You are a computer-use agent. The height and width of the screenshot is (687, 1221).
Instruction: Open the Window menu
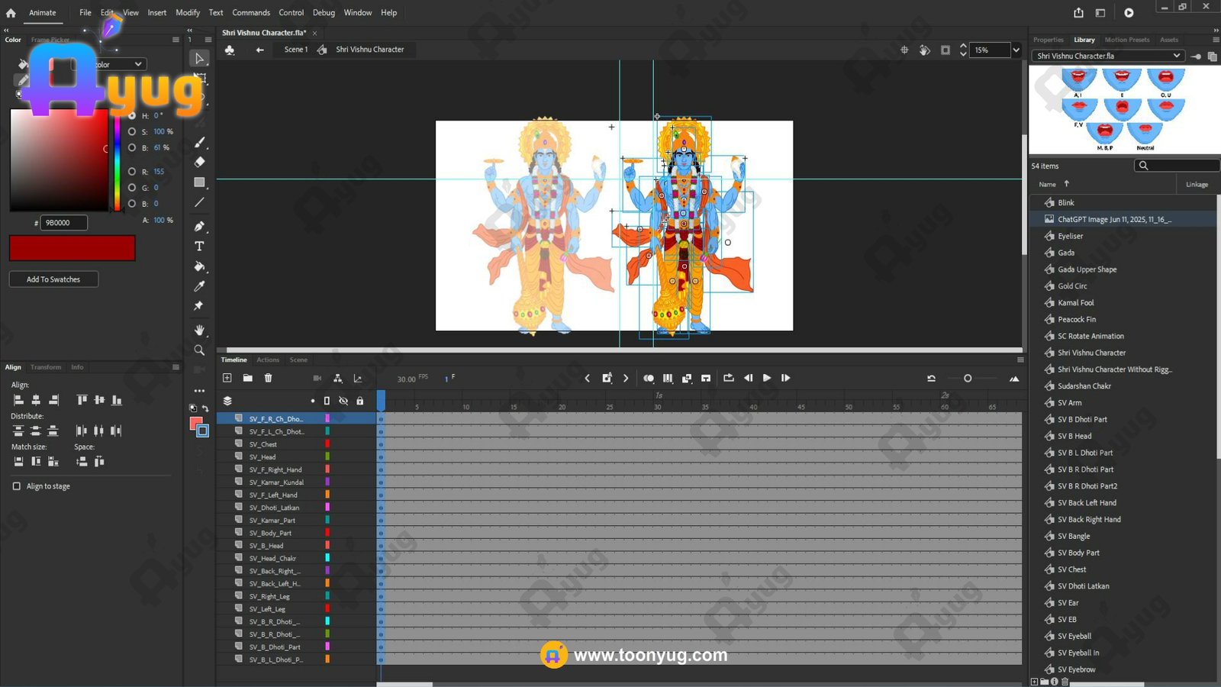pyautogui.click(x=358, y=12)
